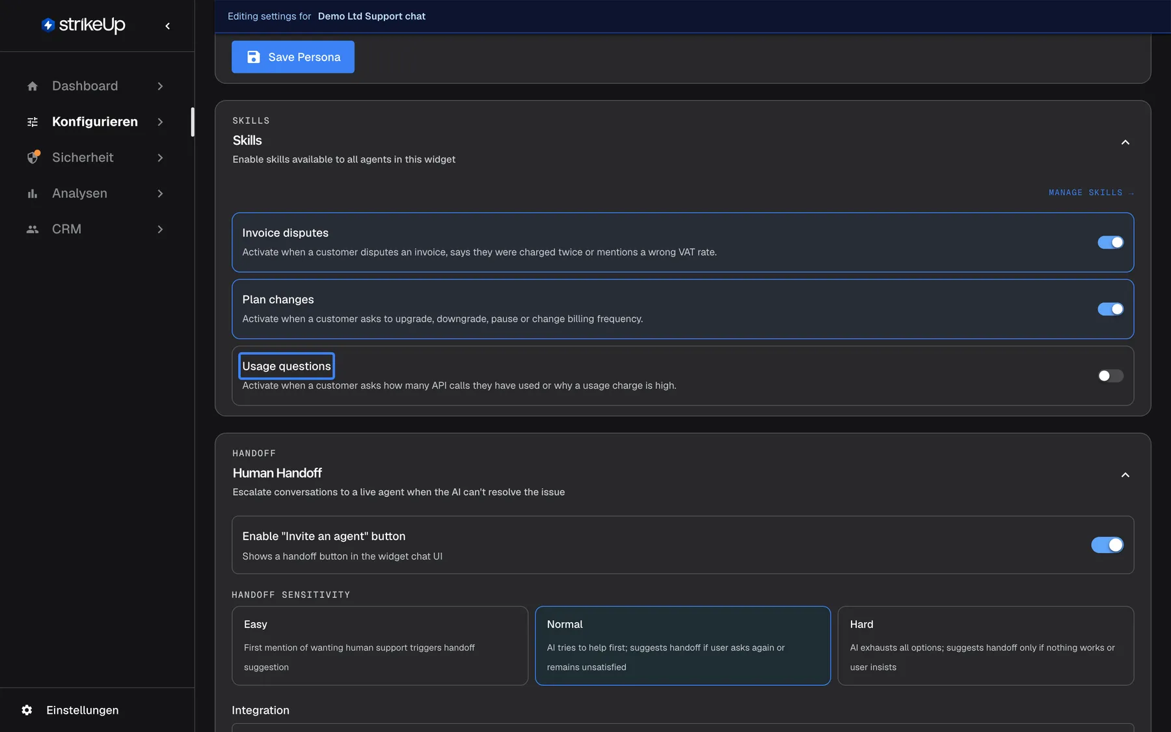Click the strikeUp lightning logo icon
1171x732 pixels.
click(x=47, y=25)
